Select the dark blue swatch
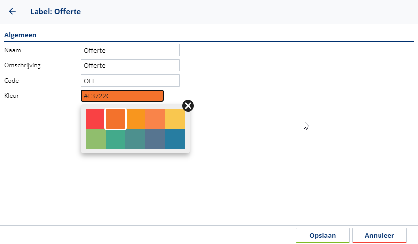Image resolution: width=418 pixels, height=244 pixels. coord(175,139)
